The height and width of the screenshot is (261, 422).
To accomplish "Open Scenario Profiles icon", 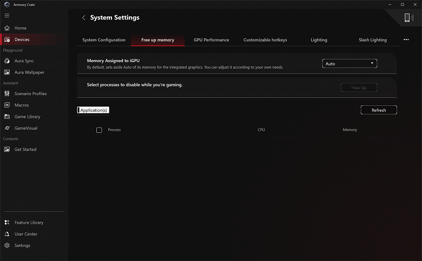I will [7, 93].
